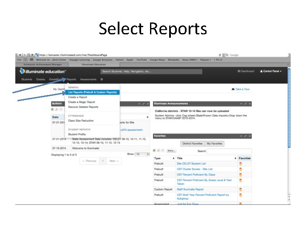Click the page reload icon in address bar
The width and height of the screenshot is (306, 229).
(x=220, y=55)
